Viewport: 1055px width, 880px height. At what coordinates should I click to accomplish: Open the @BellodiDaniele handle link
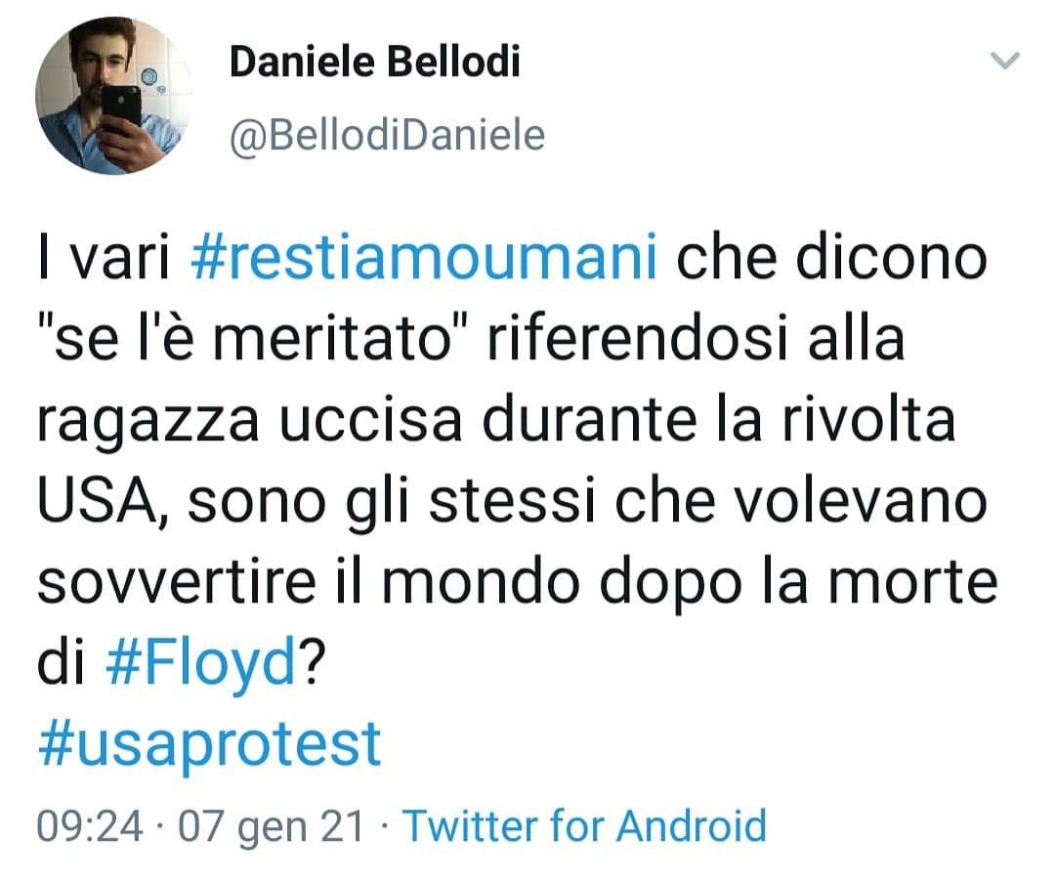pyautogui.click(x=386, y=135)
